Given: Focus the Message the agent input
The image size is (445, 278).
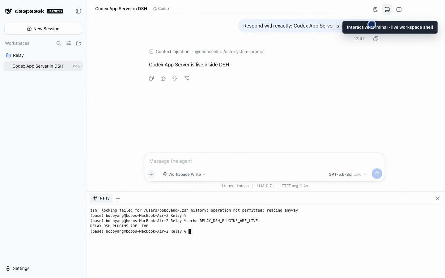Looking at the screenshot, I should [264, 161].
